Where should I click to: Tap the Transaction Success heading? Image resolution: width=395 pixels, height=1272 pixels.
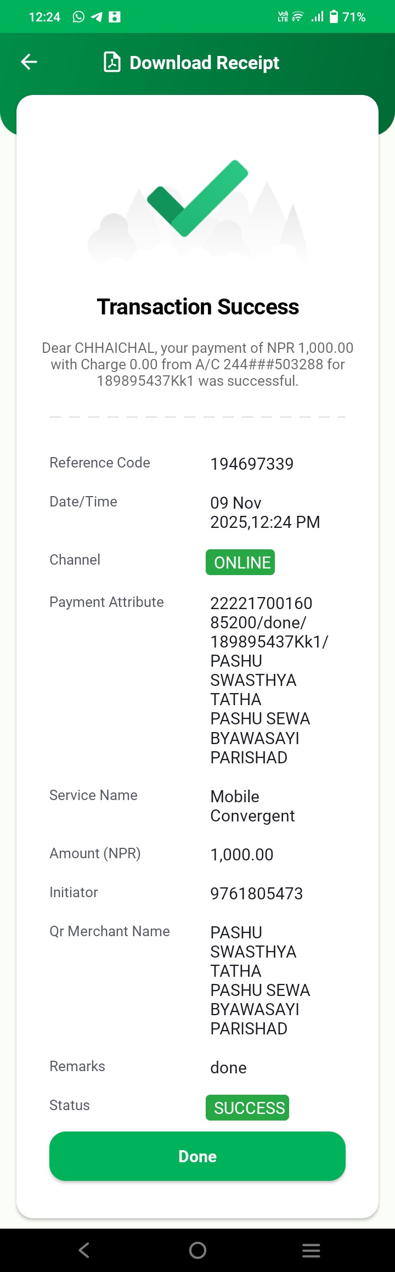198,307
